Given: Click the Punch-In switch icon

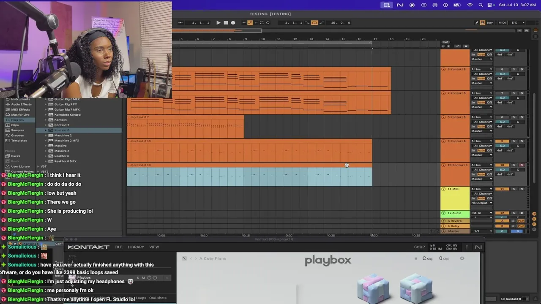Looking at the screenshot, I should click(307, 23).
